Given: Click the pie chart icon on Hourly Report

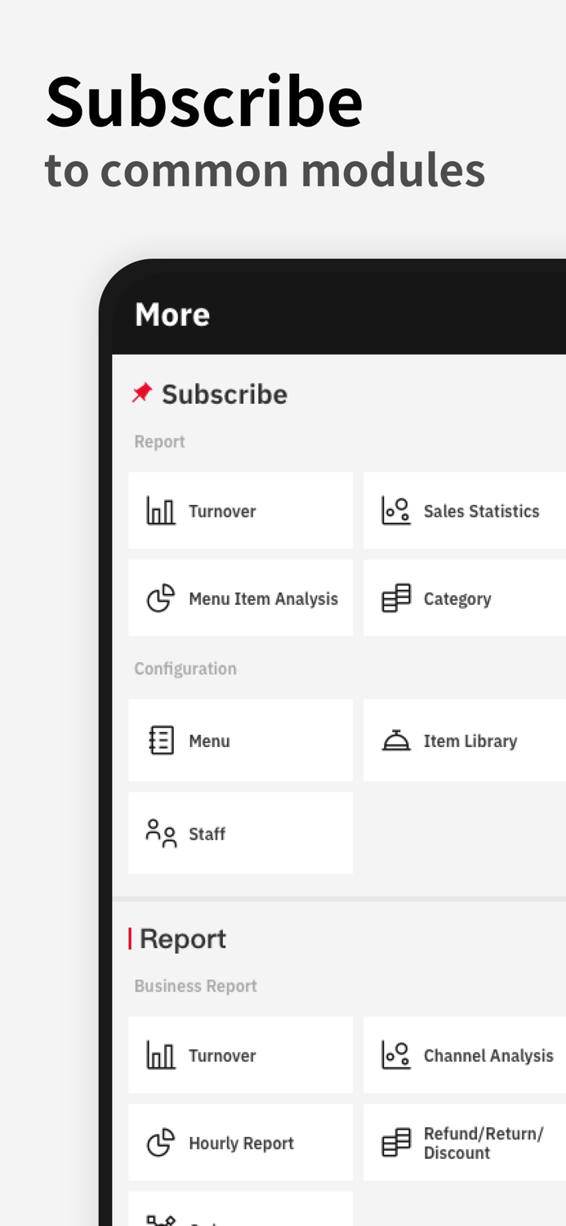Looking at the screenshot, I should pos(161,1143).
